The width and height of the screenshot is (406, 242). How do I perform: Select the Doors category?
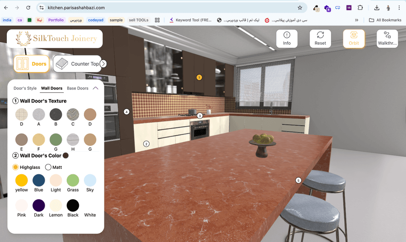click(32, 64)
